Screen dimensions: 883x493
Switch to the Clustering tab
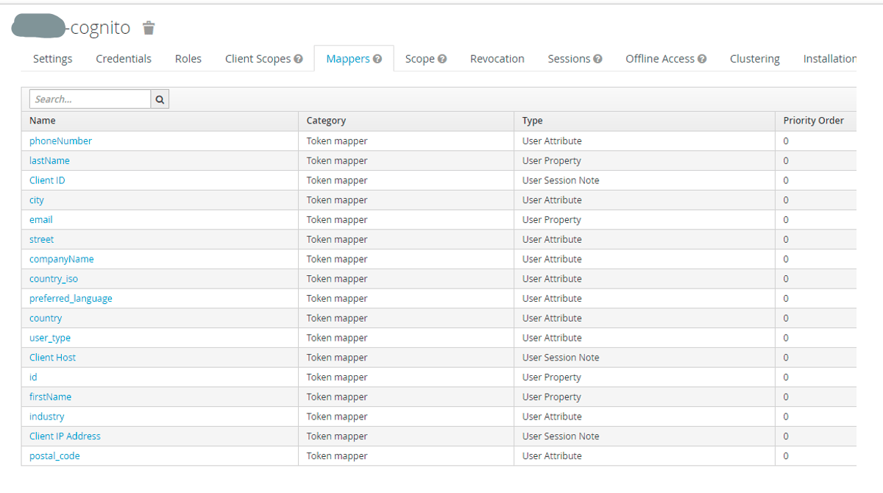pyautogui.click(x=755, y=58)
